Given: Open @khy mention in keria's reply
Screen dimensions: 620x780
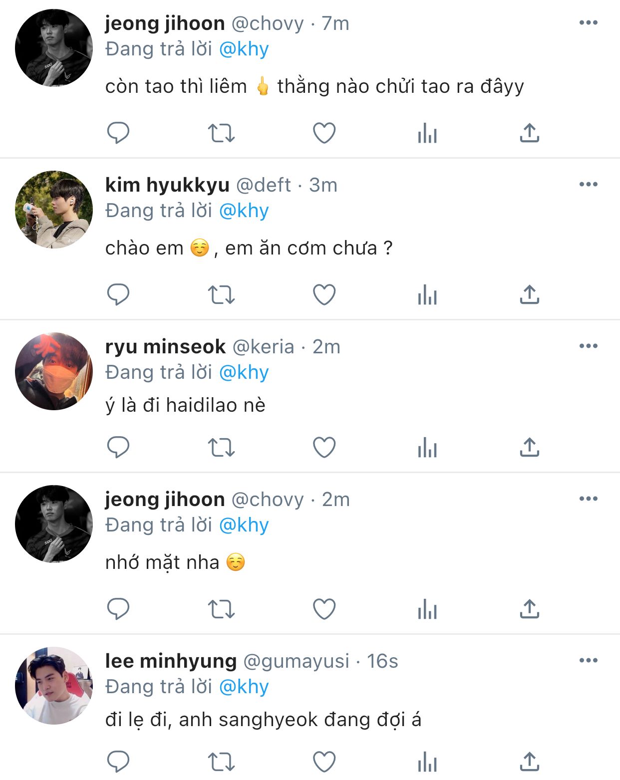Looking at the screenshot, I should pos(244,372).
